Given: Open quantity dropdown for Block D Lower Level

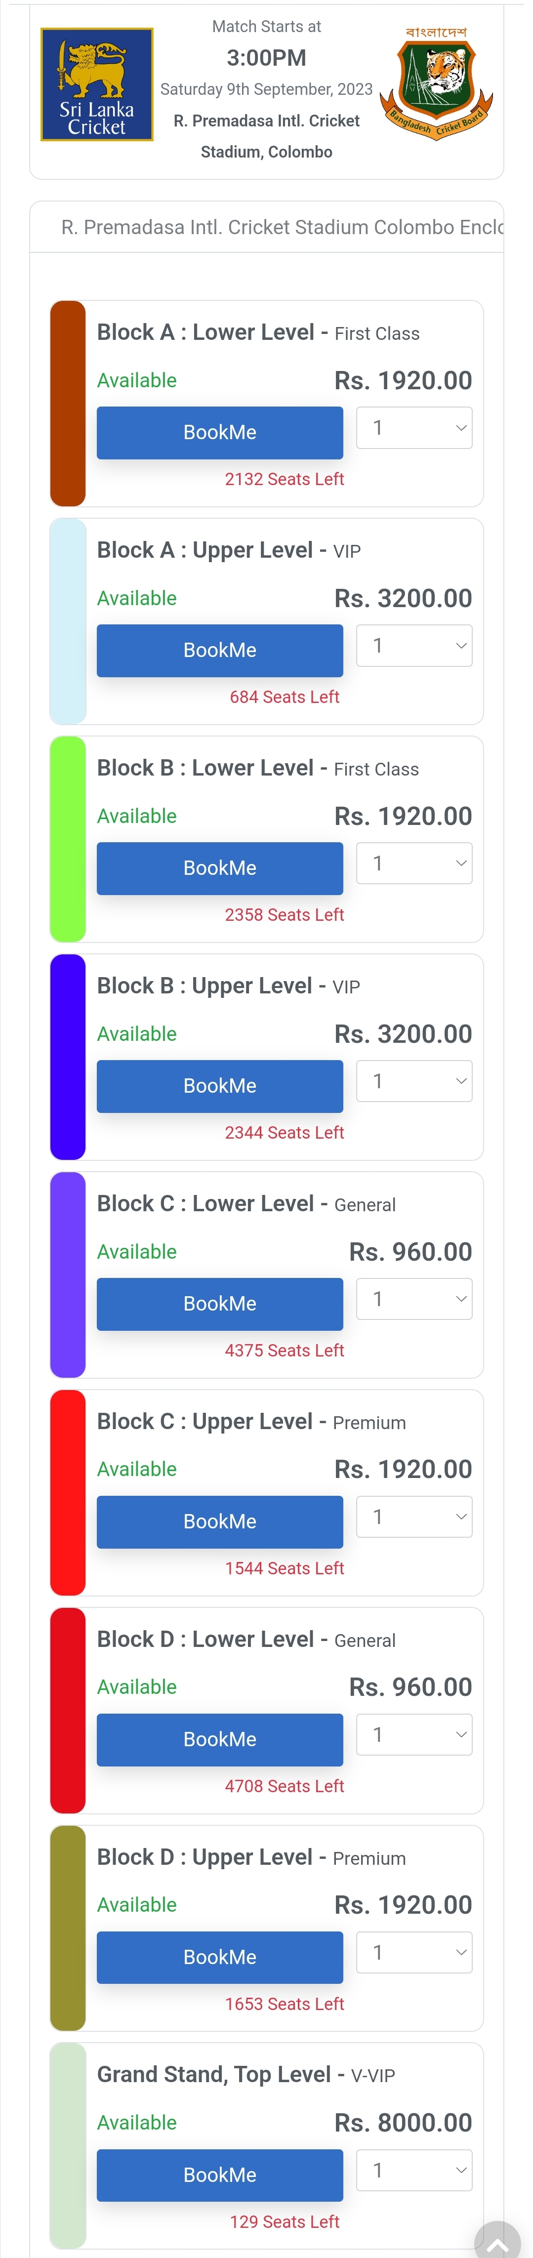Looking at the screenshot, I should (x=414, y=1735).
